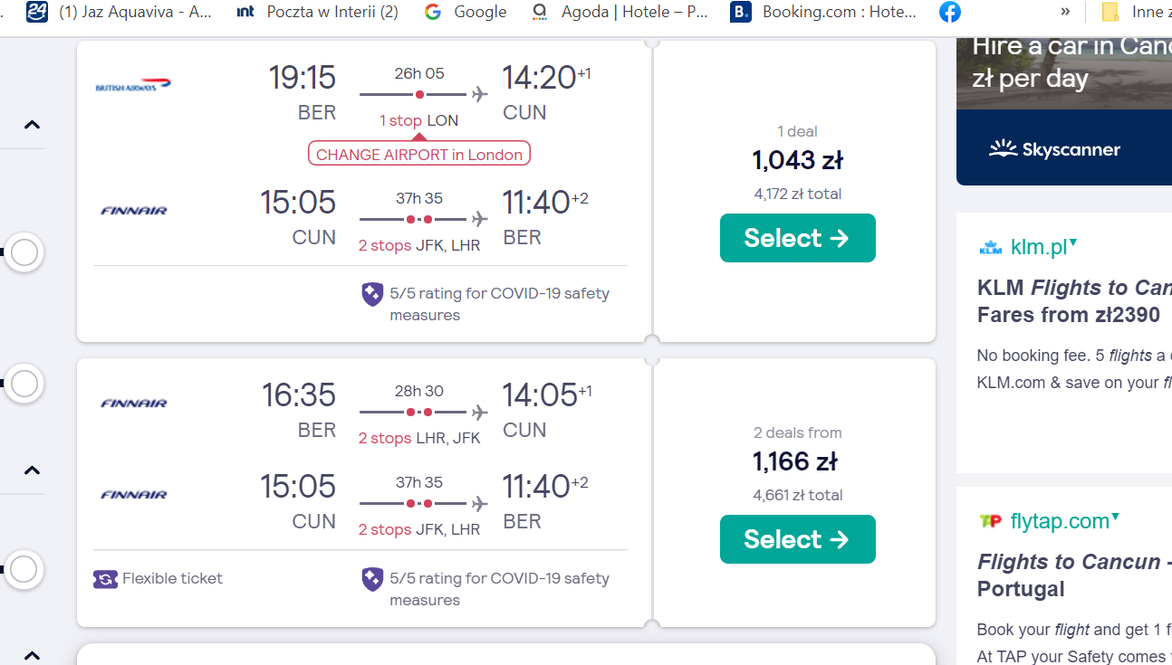Select the middle radio circle on left edge

24,384
